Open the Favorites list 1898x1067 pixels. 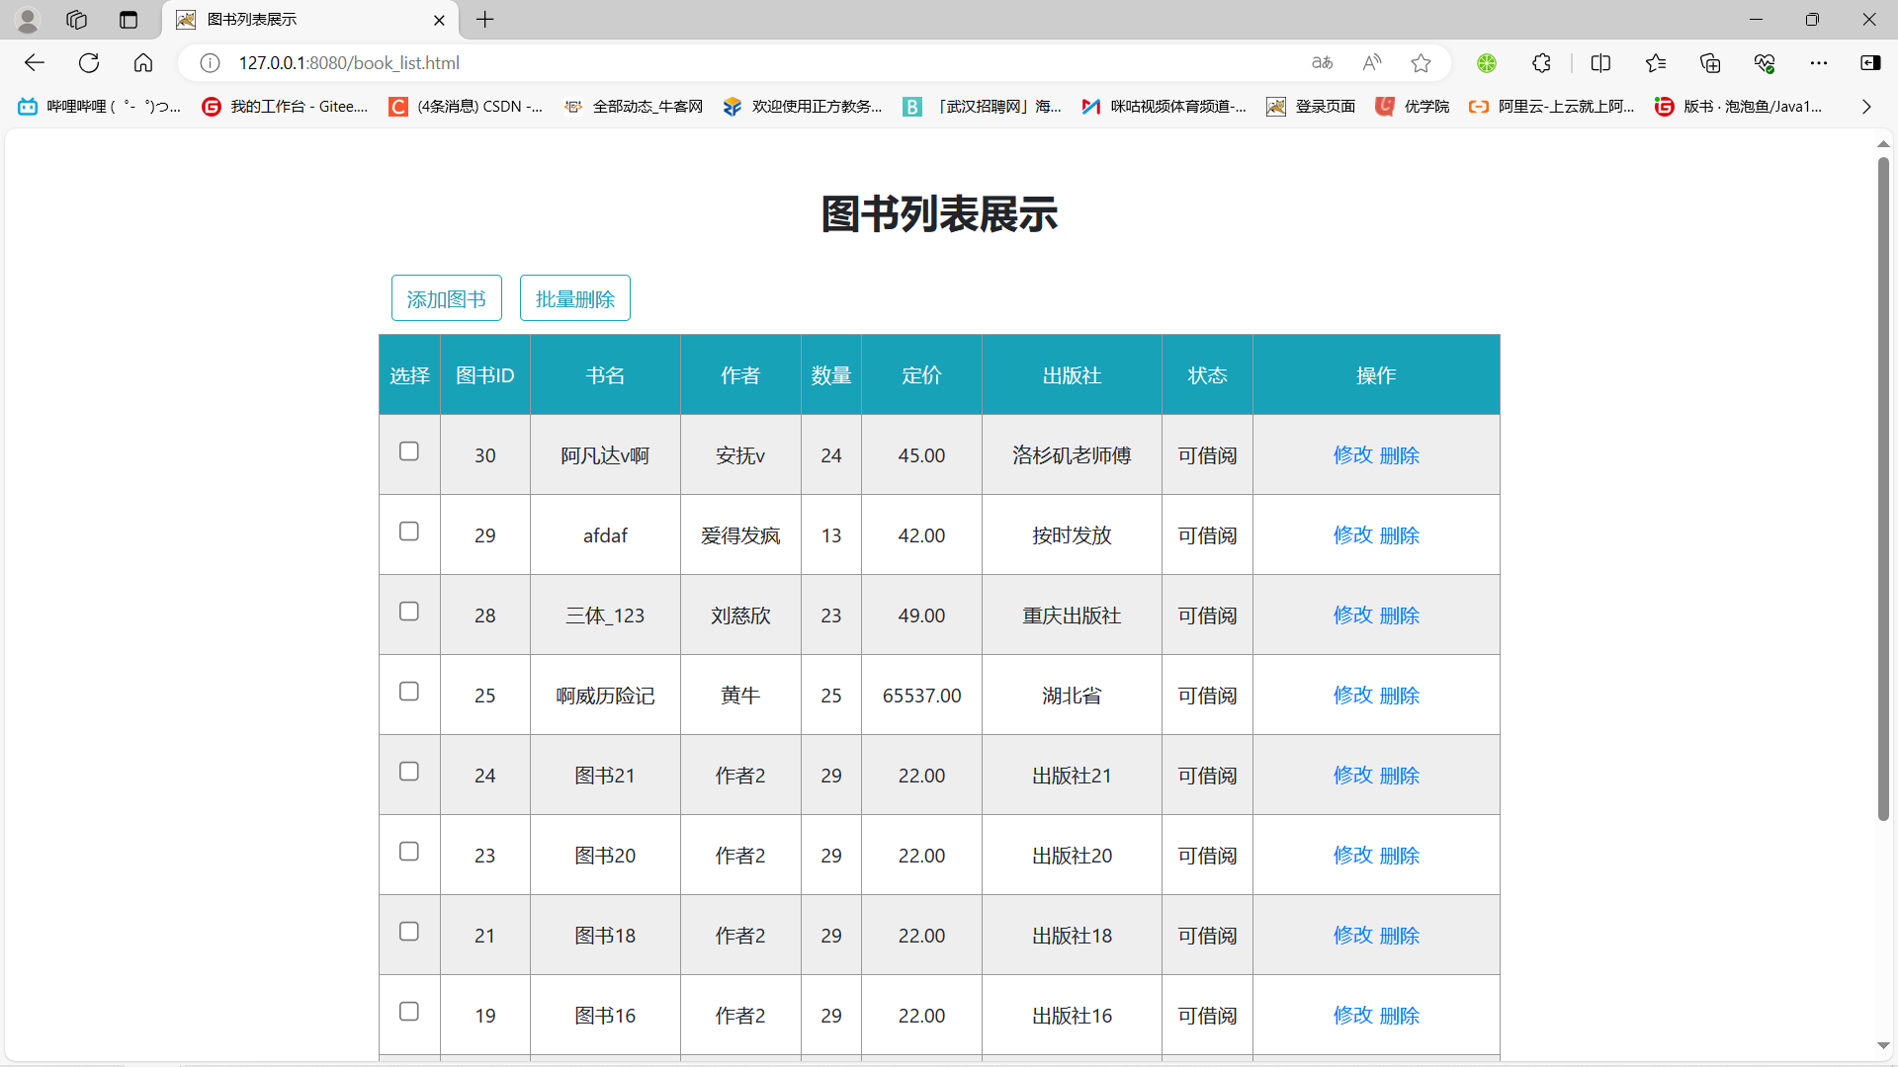[x=1656, y=63]
